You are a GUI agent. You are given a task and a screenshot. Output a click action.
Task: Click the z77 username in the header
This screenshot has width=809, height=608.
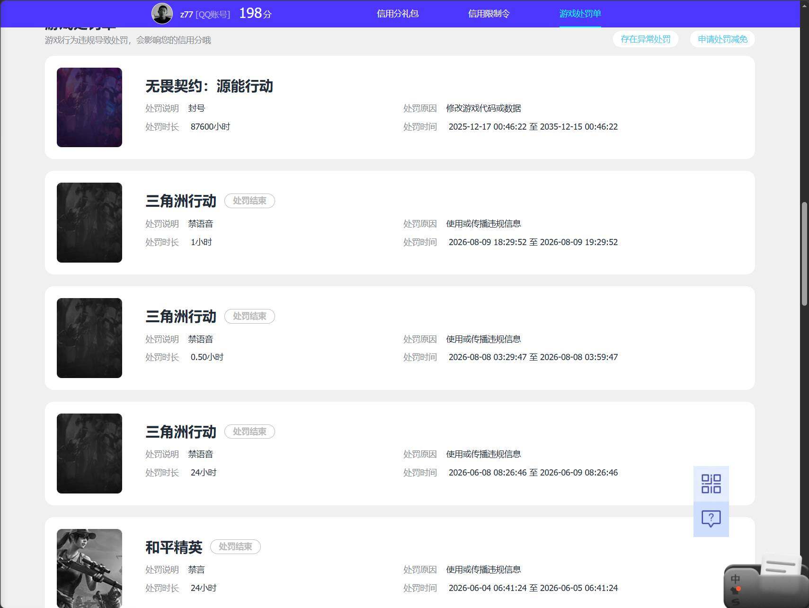(187, 14)
